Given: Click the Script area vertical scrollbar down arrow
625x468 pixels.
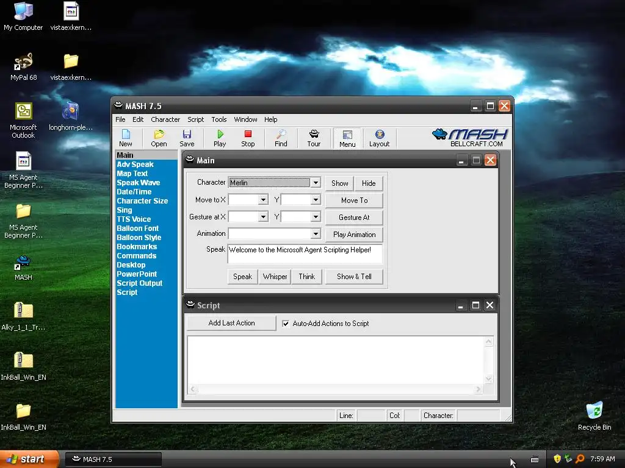Looking at the screenshot, I should [489, 379].
